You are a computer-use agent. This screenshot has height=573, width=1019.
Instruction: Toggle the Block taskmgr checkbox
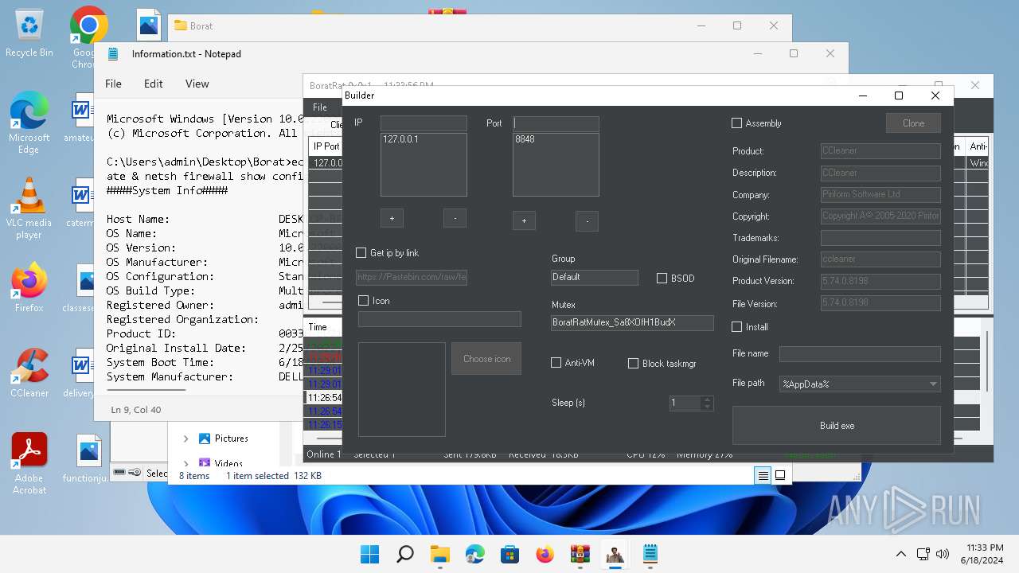tap(634, 363)
